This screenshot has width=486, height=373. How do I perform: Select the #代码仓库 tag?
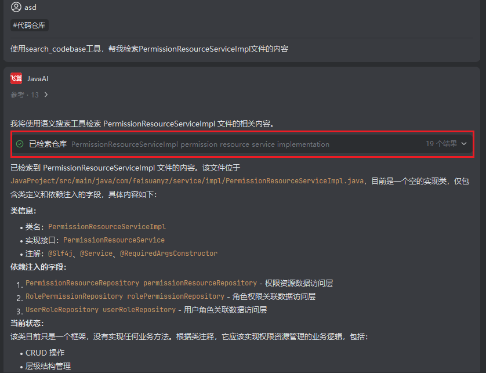pos(30,25)
